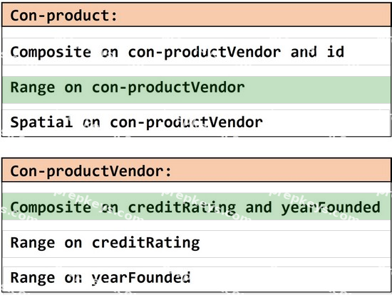Screen dimensions: 392x297
Task: Pick Spatial on con-productVendor index option
Action: tap(196, 123)
